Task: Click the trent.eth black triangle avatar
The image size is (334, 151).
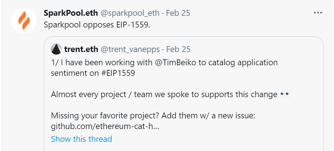Action: click(56, 49)
